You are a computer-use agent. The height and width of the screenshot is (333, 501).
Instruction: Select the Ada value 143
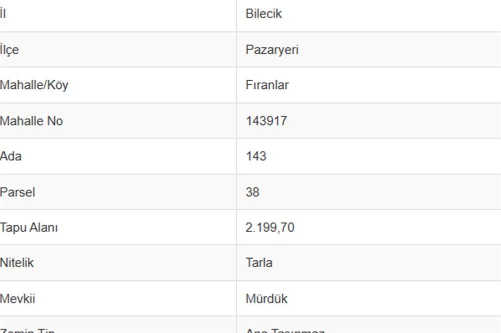[256, 156]
